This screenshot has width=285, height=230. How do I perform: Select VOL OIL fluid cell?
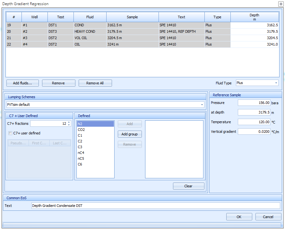tap(90, 38)
